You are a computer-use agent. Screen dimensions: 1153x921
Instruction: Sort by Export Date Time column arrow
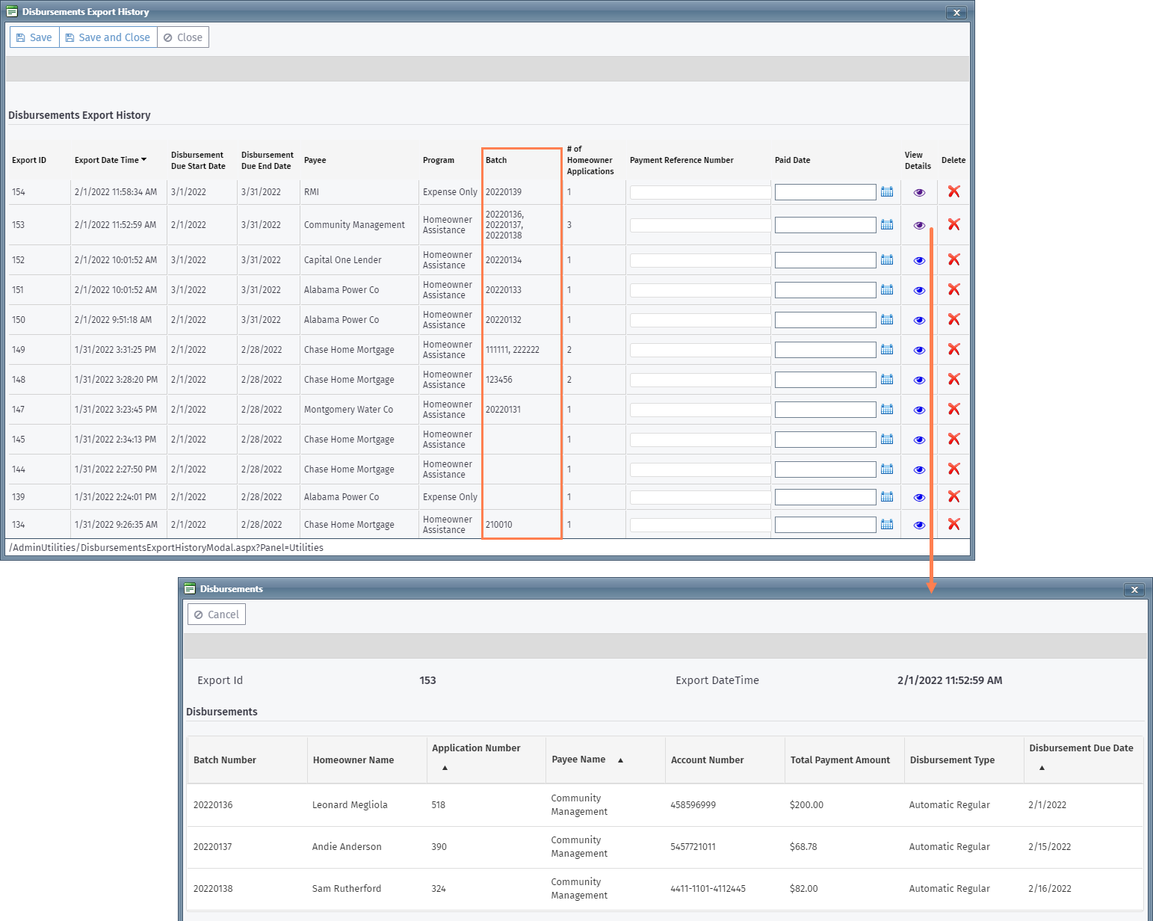[143, 160]
